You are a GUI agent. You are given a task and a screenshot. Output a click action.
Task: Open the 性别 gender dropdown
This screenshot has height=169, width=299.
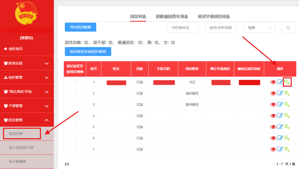[x=259, y=28]
